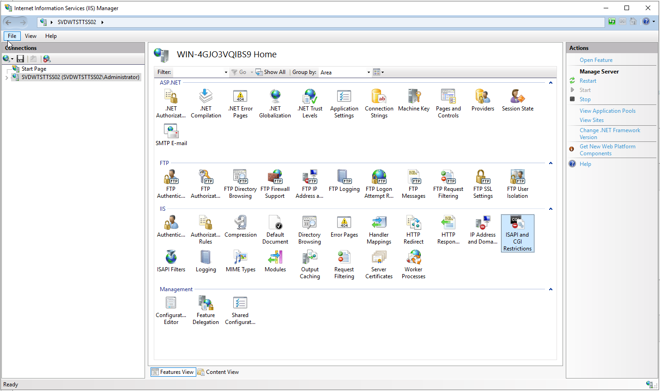This screenshot has height=391, width=660.
Task: Open the Filter combo box dropdown
Action: pyautogui.click(x=226, y=73)
